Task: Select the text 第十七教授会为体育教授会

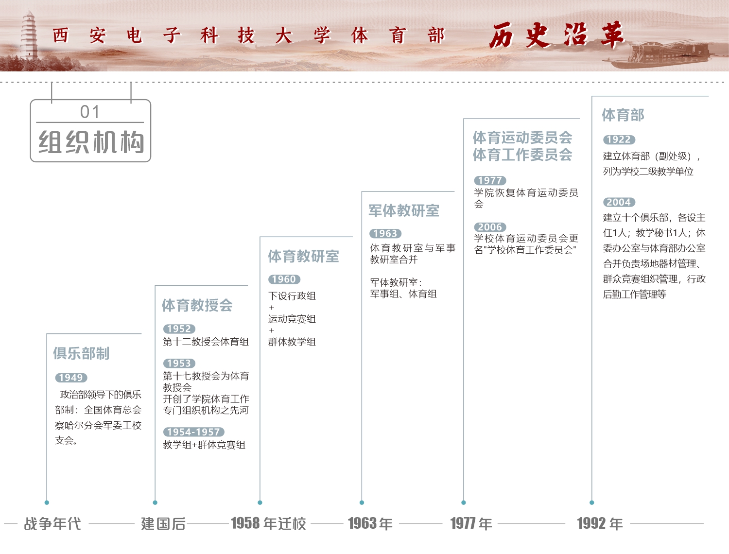Action: (x=206, y=381)
